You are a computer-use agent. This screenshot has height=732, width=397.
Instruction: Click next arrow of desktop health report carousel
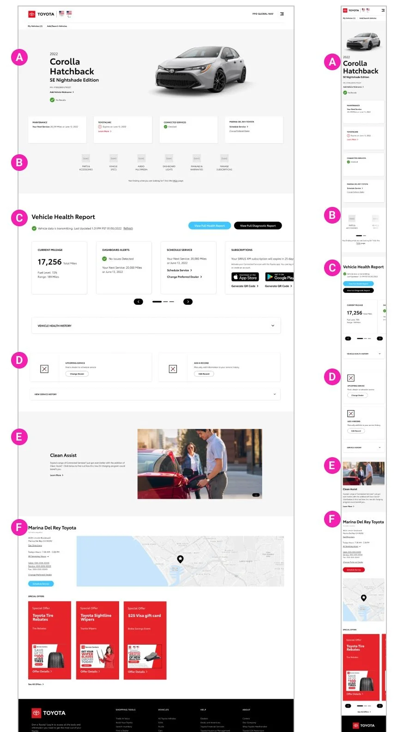click(188, 302)
